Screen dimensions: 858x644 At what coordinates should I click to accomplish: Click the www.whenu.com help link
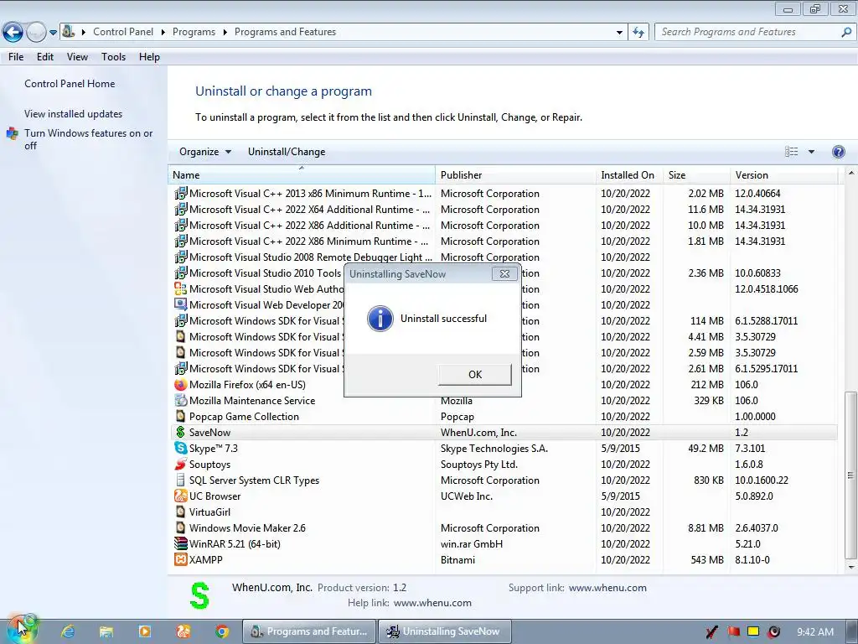click(x=432, y=603)
